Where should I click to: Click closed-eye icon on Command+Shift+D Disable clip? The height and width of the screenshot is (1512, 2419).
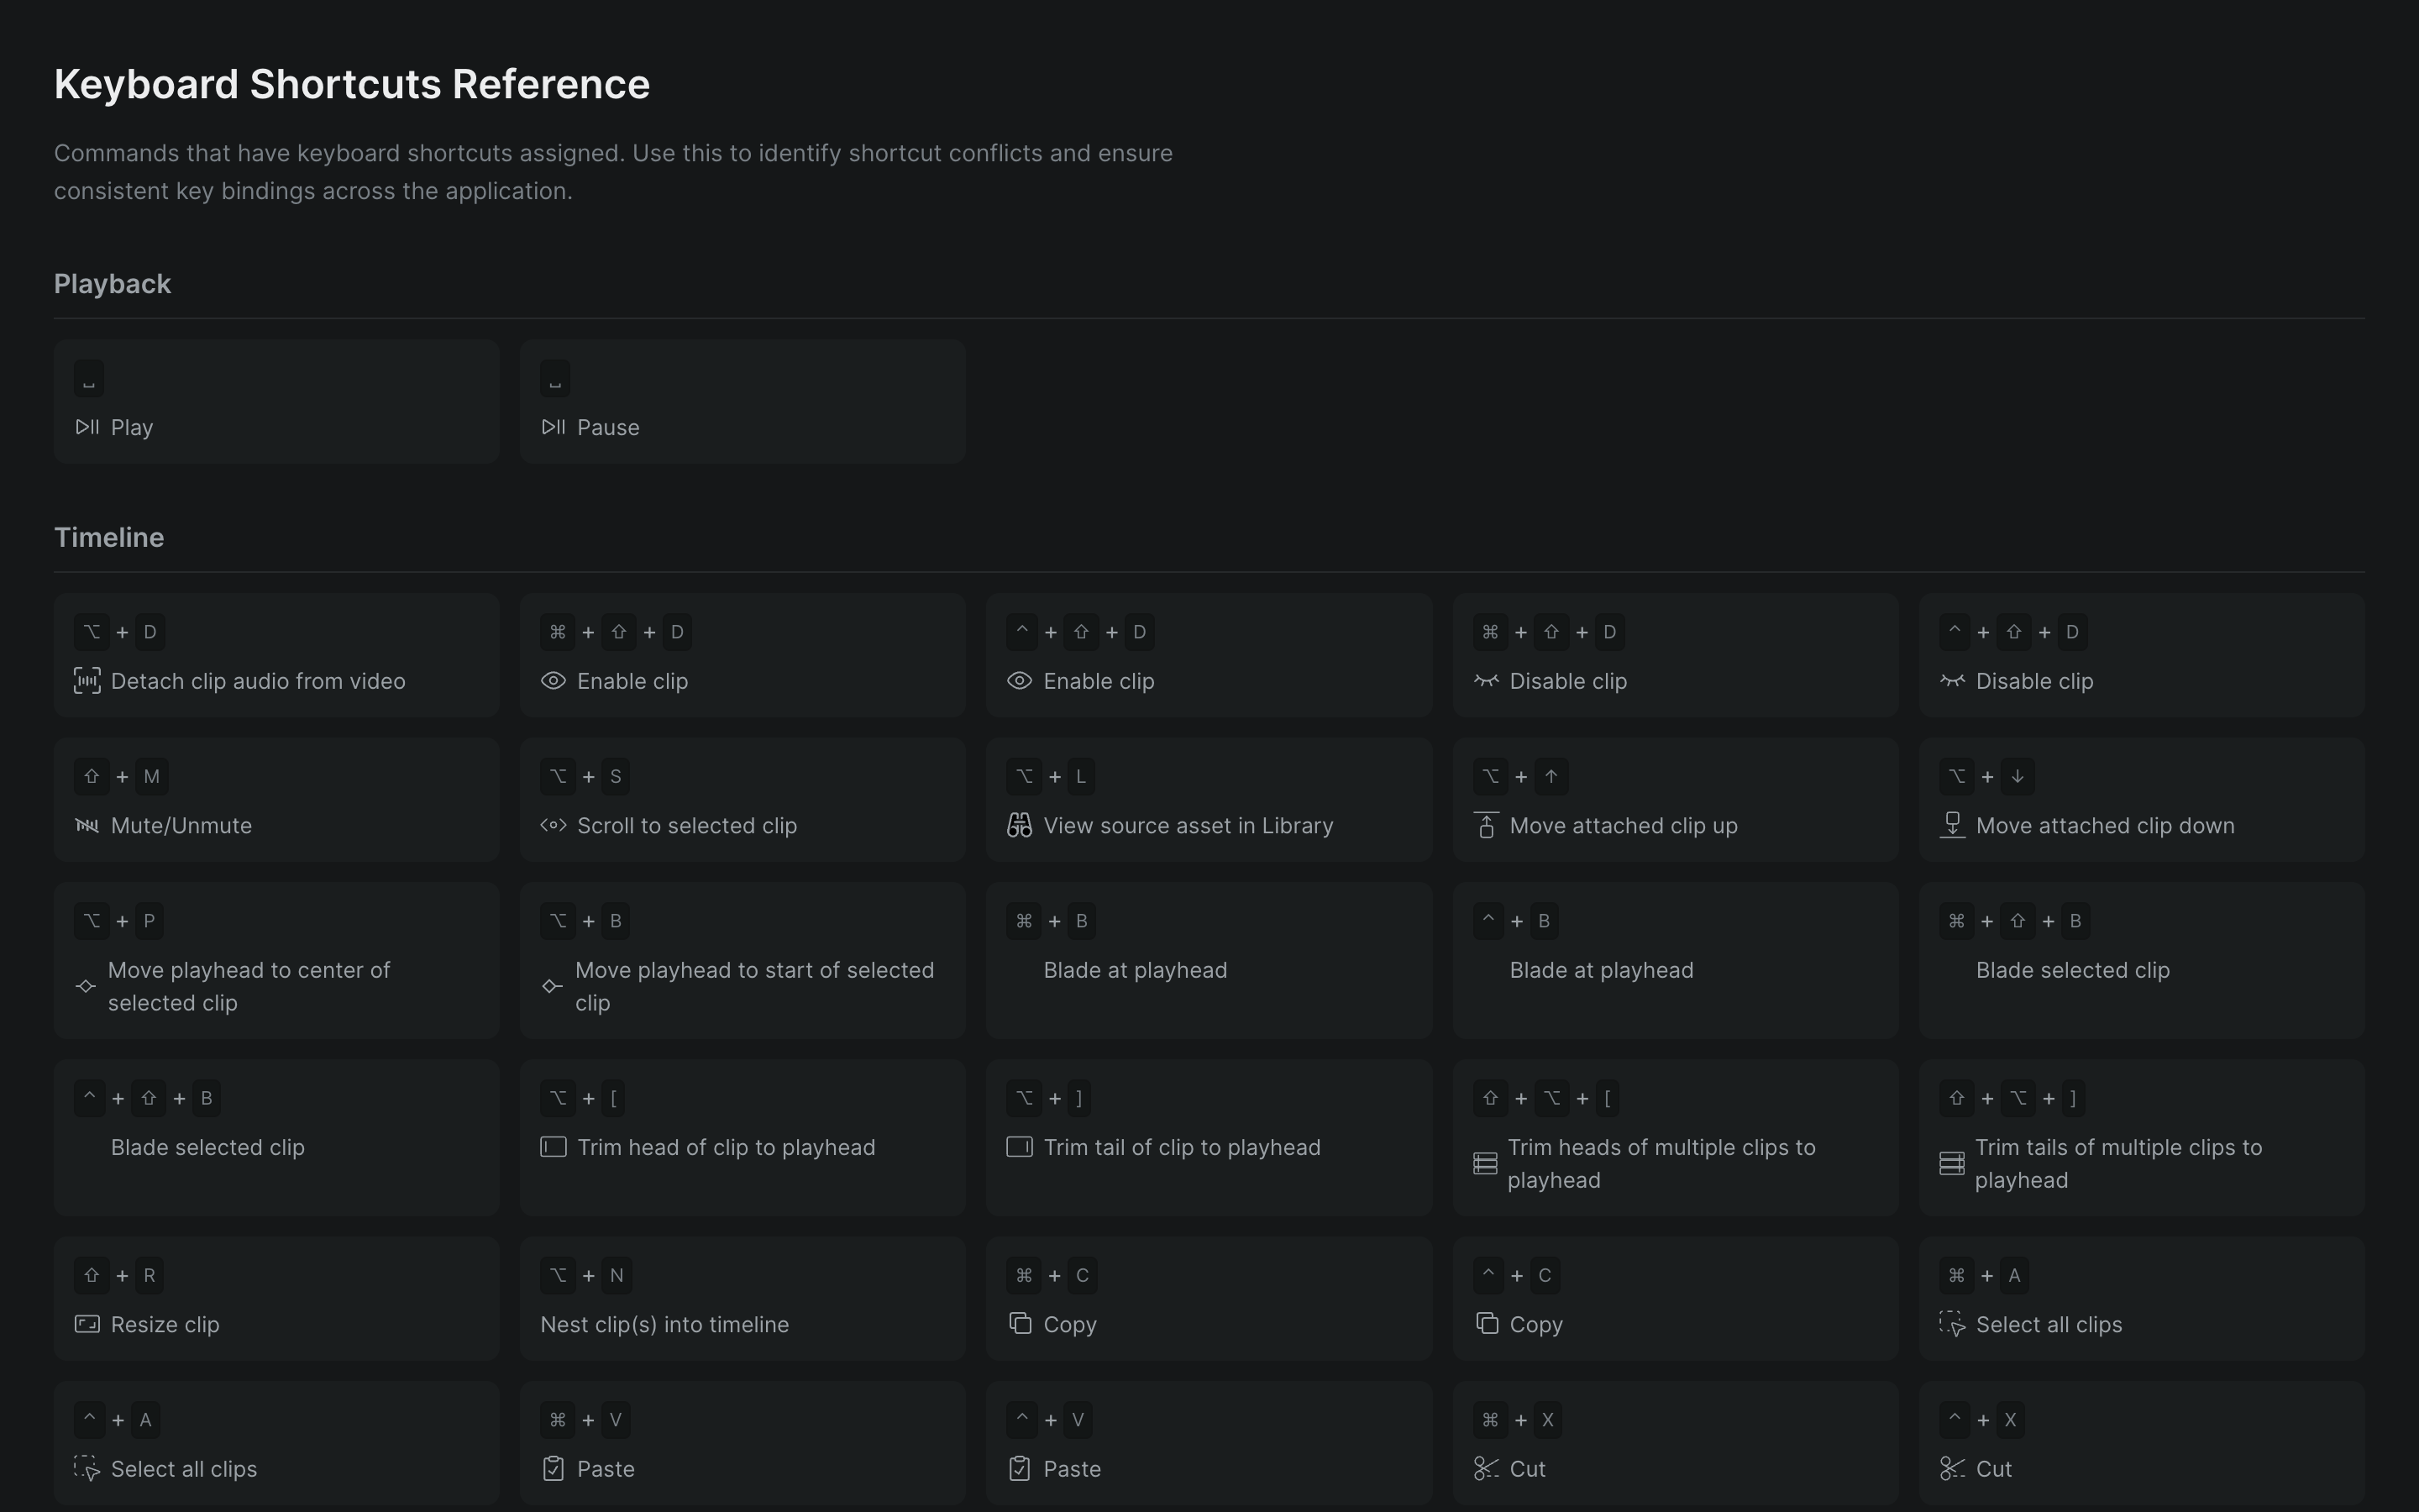pos(1487,681)
